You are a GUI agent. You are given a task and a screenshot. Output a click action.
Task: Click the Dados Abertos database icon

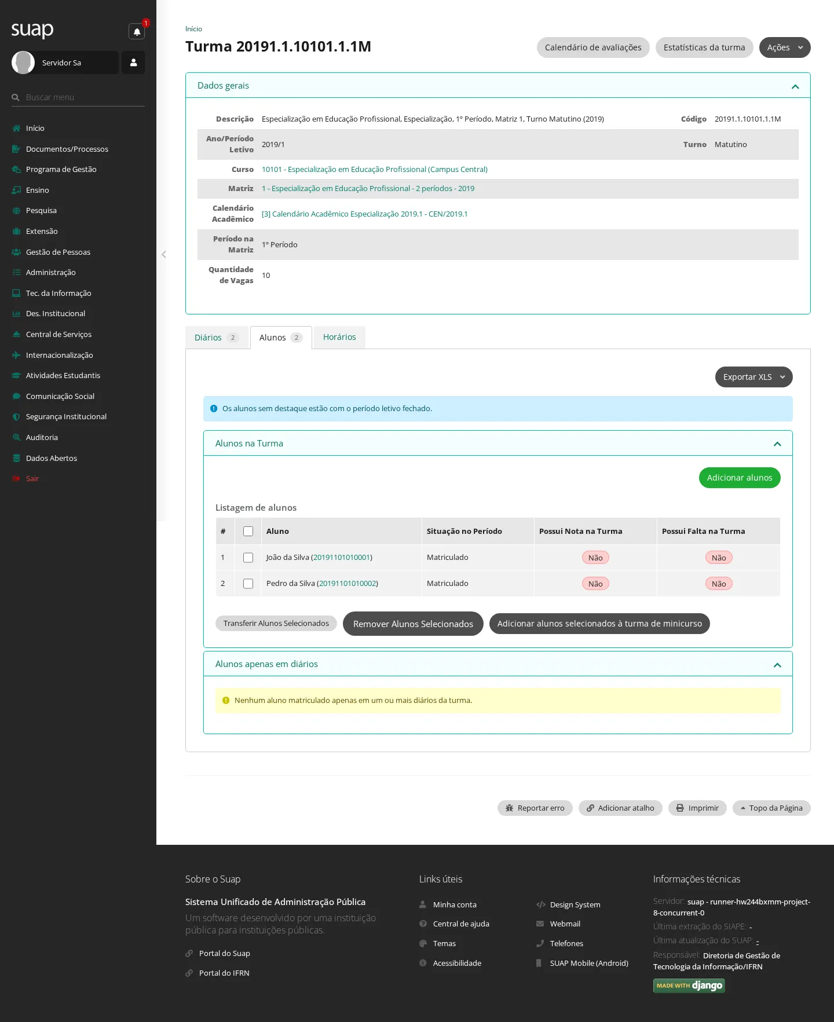point(16,458)
